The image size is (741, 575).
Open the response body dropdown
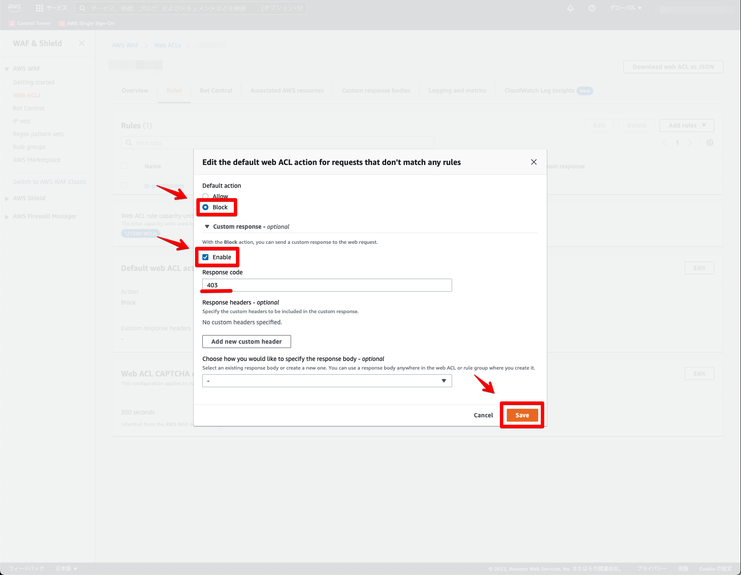pyautogui.click(x=327, y=381)
